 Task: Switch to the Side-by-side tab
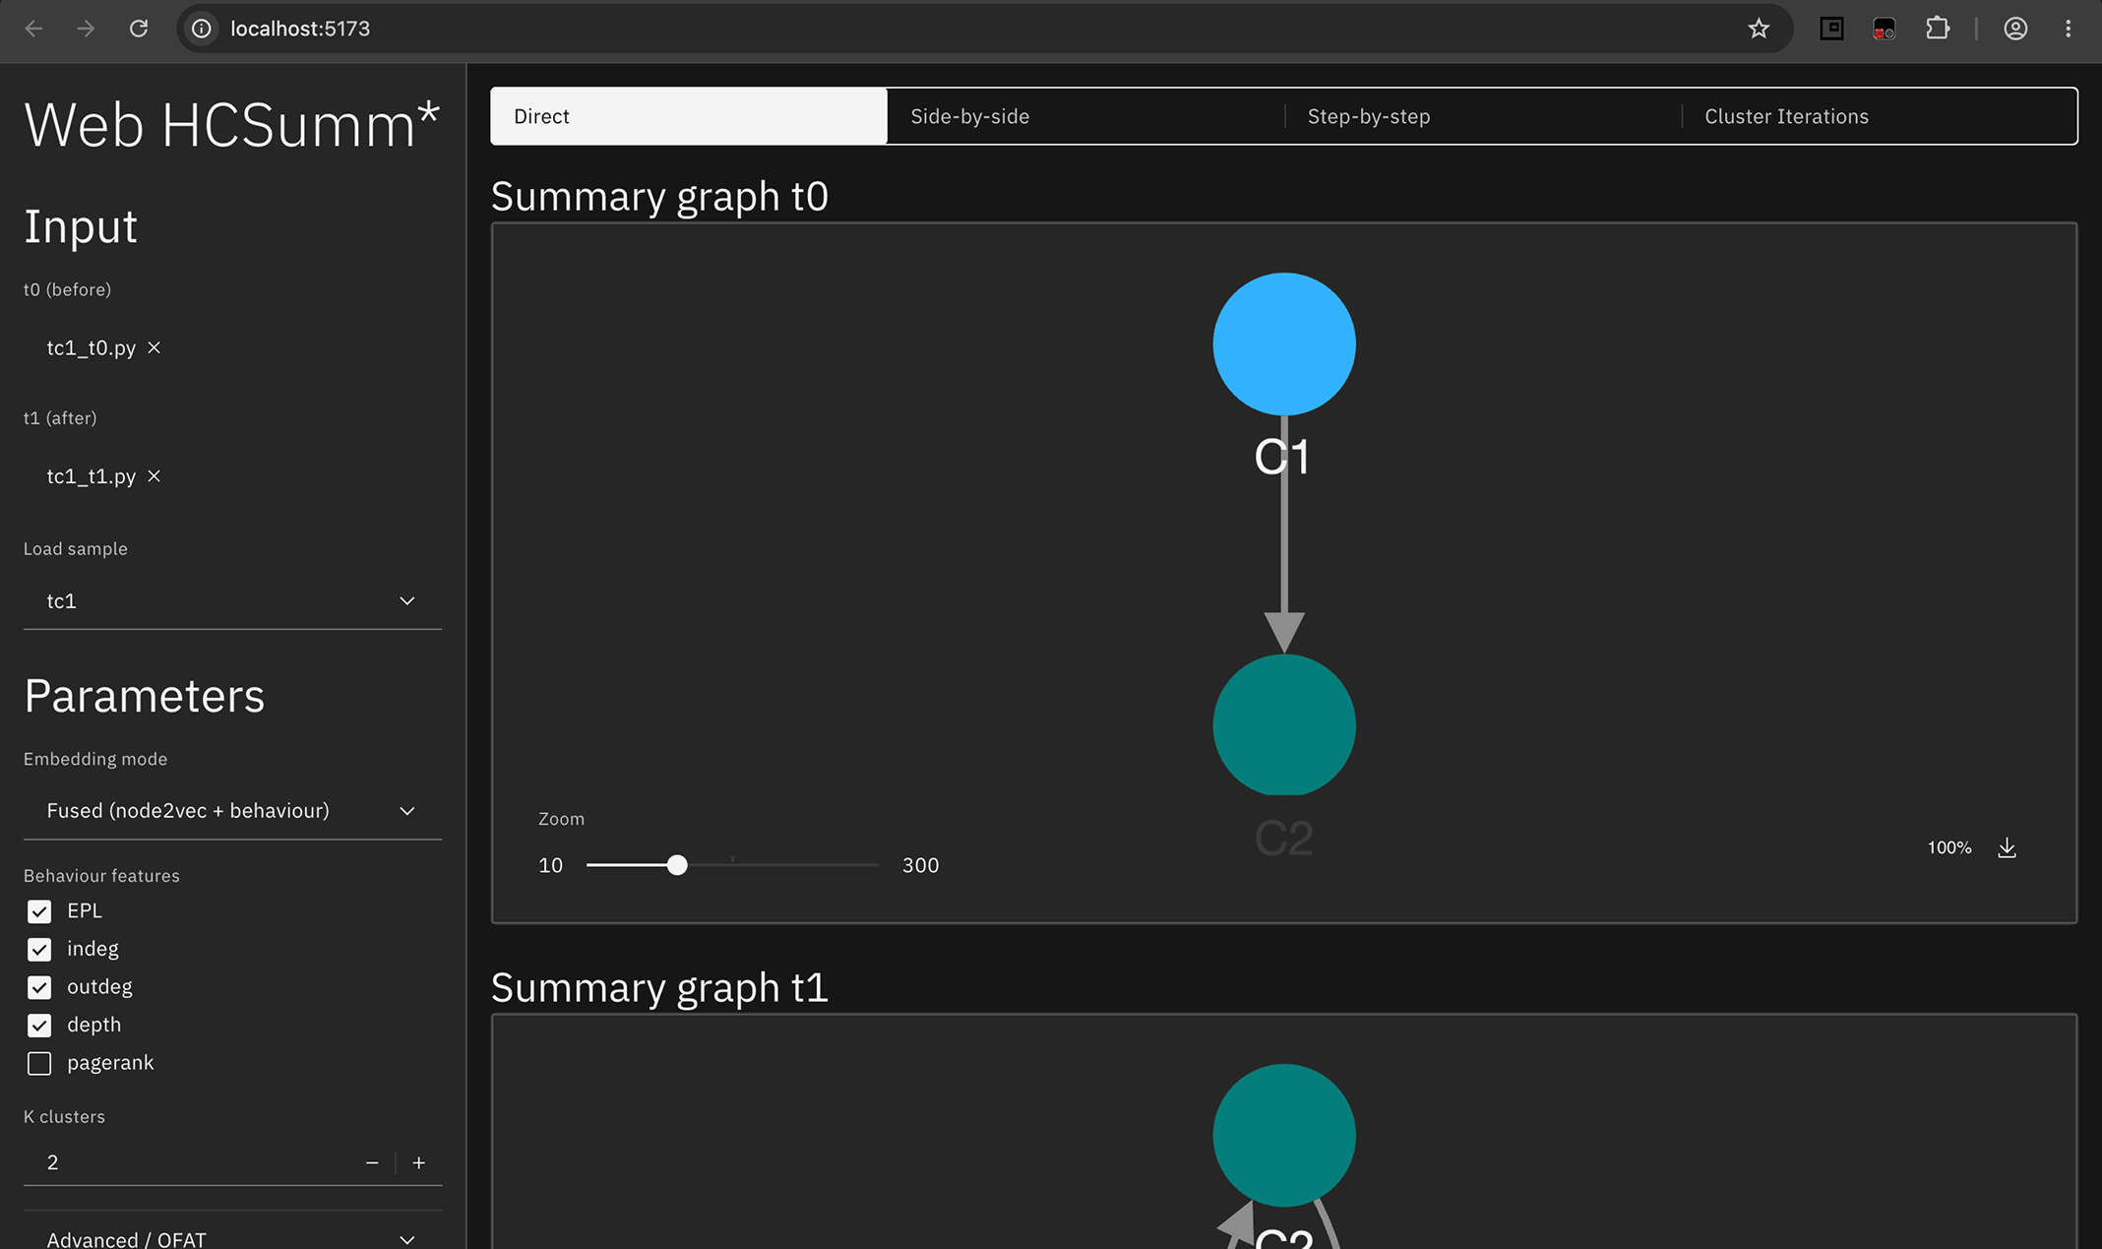pos(1085,116)
